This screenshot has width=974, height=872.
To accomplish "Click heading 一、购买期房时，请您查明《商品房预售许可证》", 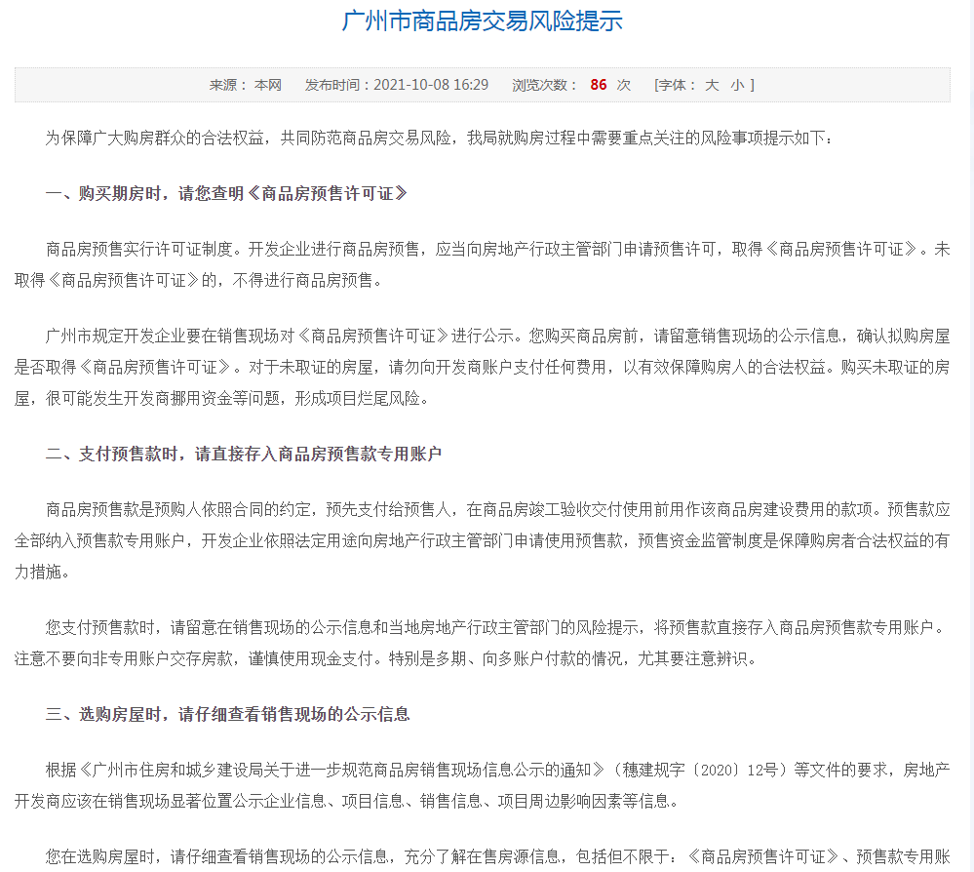I will coord(226,193).
